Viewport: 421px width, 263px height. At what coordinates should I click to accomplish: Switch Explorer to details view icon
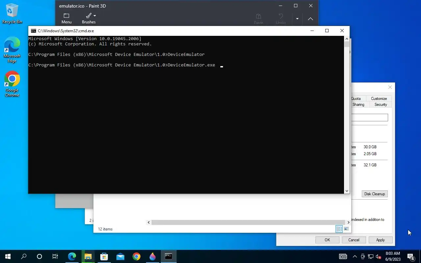point(339,229)
